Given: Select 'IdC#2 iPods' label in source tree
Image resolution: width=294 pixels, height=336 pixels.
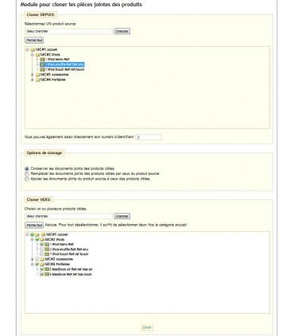Looking at the screenshot, I should coord(50,55).
